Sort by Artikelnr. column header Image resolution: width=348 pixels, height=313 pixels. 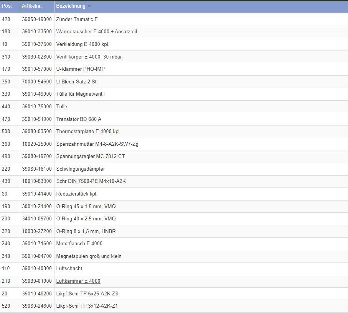[31, 6]
